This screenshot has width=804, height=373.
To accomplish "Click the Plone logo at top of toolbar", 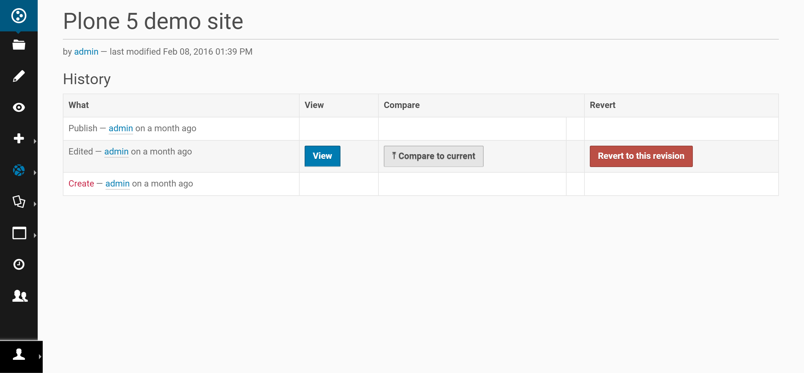I will coord(19,16).
